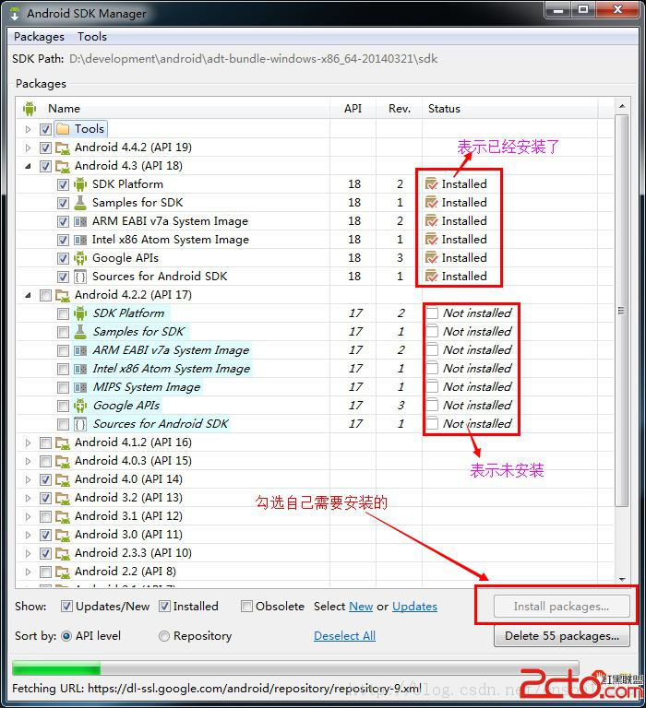
Task: Click the API 18 Intel x86 Atom image icon
Action: pyautogui.click(x=80, y=240)
